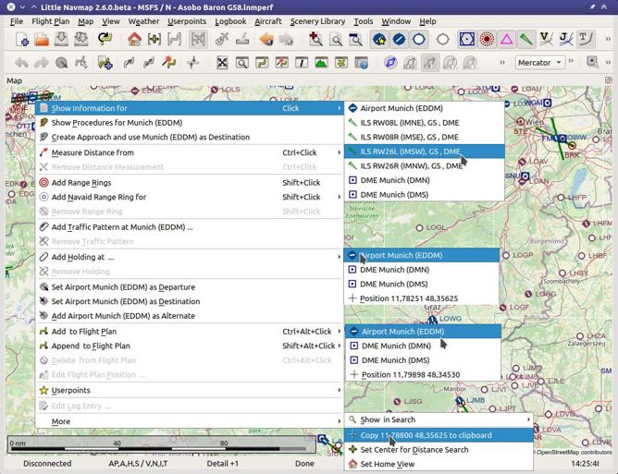
Task: Toggle soft-surface airports blue ring icon
Action: (x=418, y=40)
